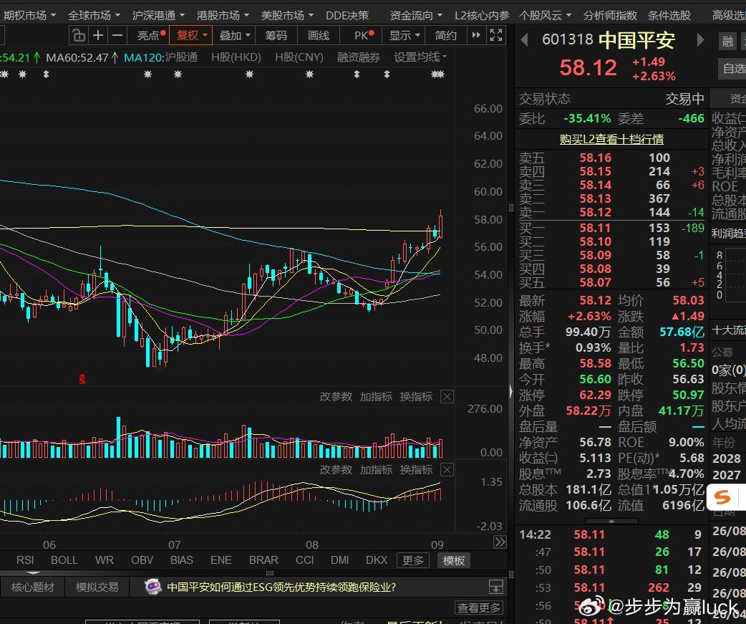Viewport: 746px width, 624px height.
Task: Click the double-arrow more tools icon
Action: [x=476, y=35]
